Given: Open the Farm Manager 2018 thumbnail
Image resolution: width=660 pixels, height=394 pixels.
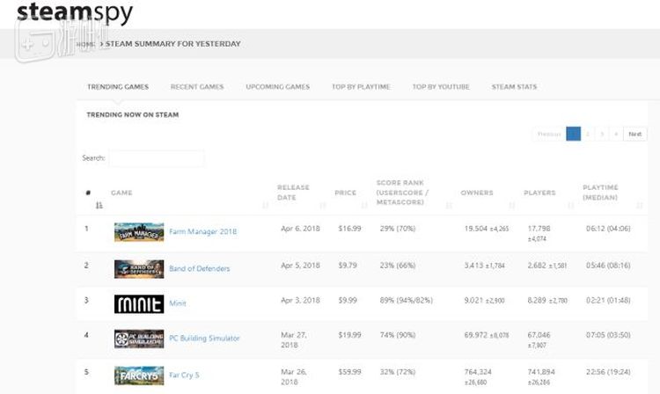Looking at the screenshot, I should [138, 232].
